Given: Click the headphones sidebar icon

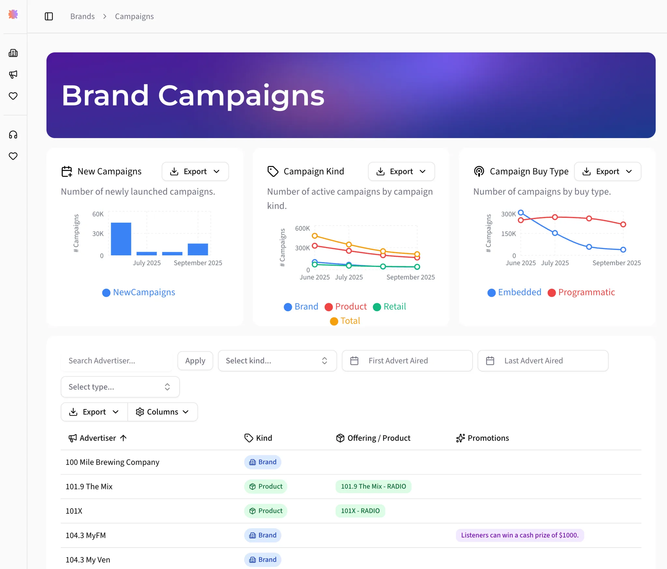Looking at the screenshot, I should click(13, 135).
